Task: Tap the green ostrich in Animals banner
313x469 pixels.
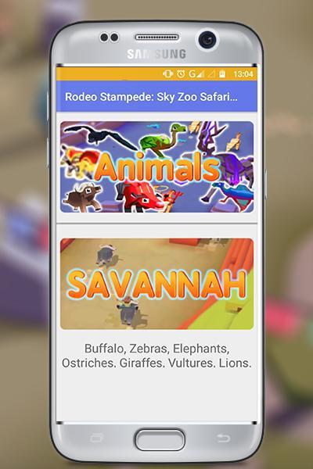Action: coord(162,139)
